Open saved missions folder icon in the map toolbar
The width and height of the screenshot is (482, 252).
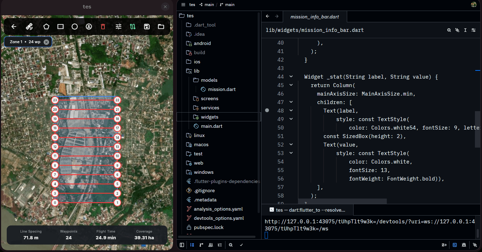(x=161, y=27)
